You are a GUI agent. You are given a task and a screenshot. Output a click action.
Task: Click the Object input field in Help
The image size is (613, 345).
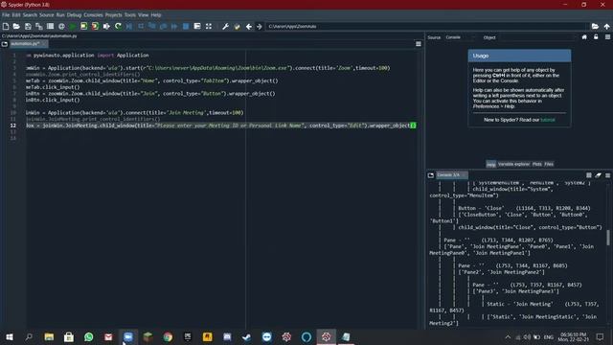pyautogui.click(x=537, y=37)
